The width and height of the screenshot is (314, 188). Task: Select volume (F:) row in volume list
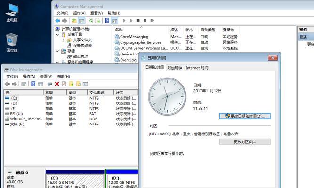(x=71, y=109)
